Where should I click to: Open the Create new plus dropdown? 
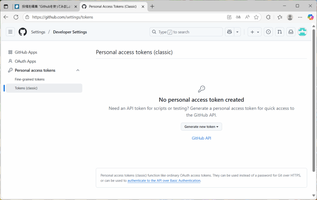point(254,32)
